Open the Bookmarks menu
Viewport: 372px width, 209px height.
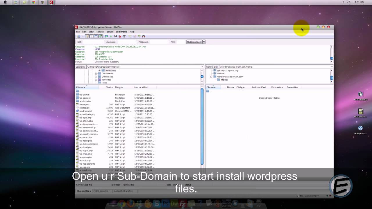[121, 32]
